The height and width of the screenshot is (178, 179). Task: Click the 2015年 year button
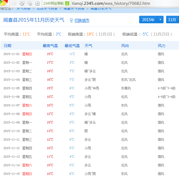pyautogui.click(x=148, y=20)
